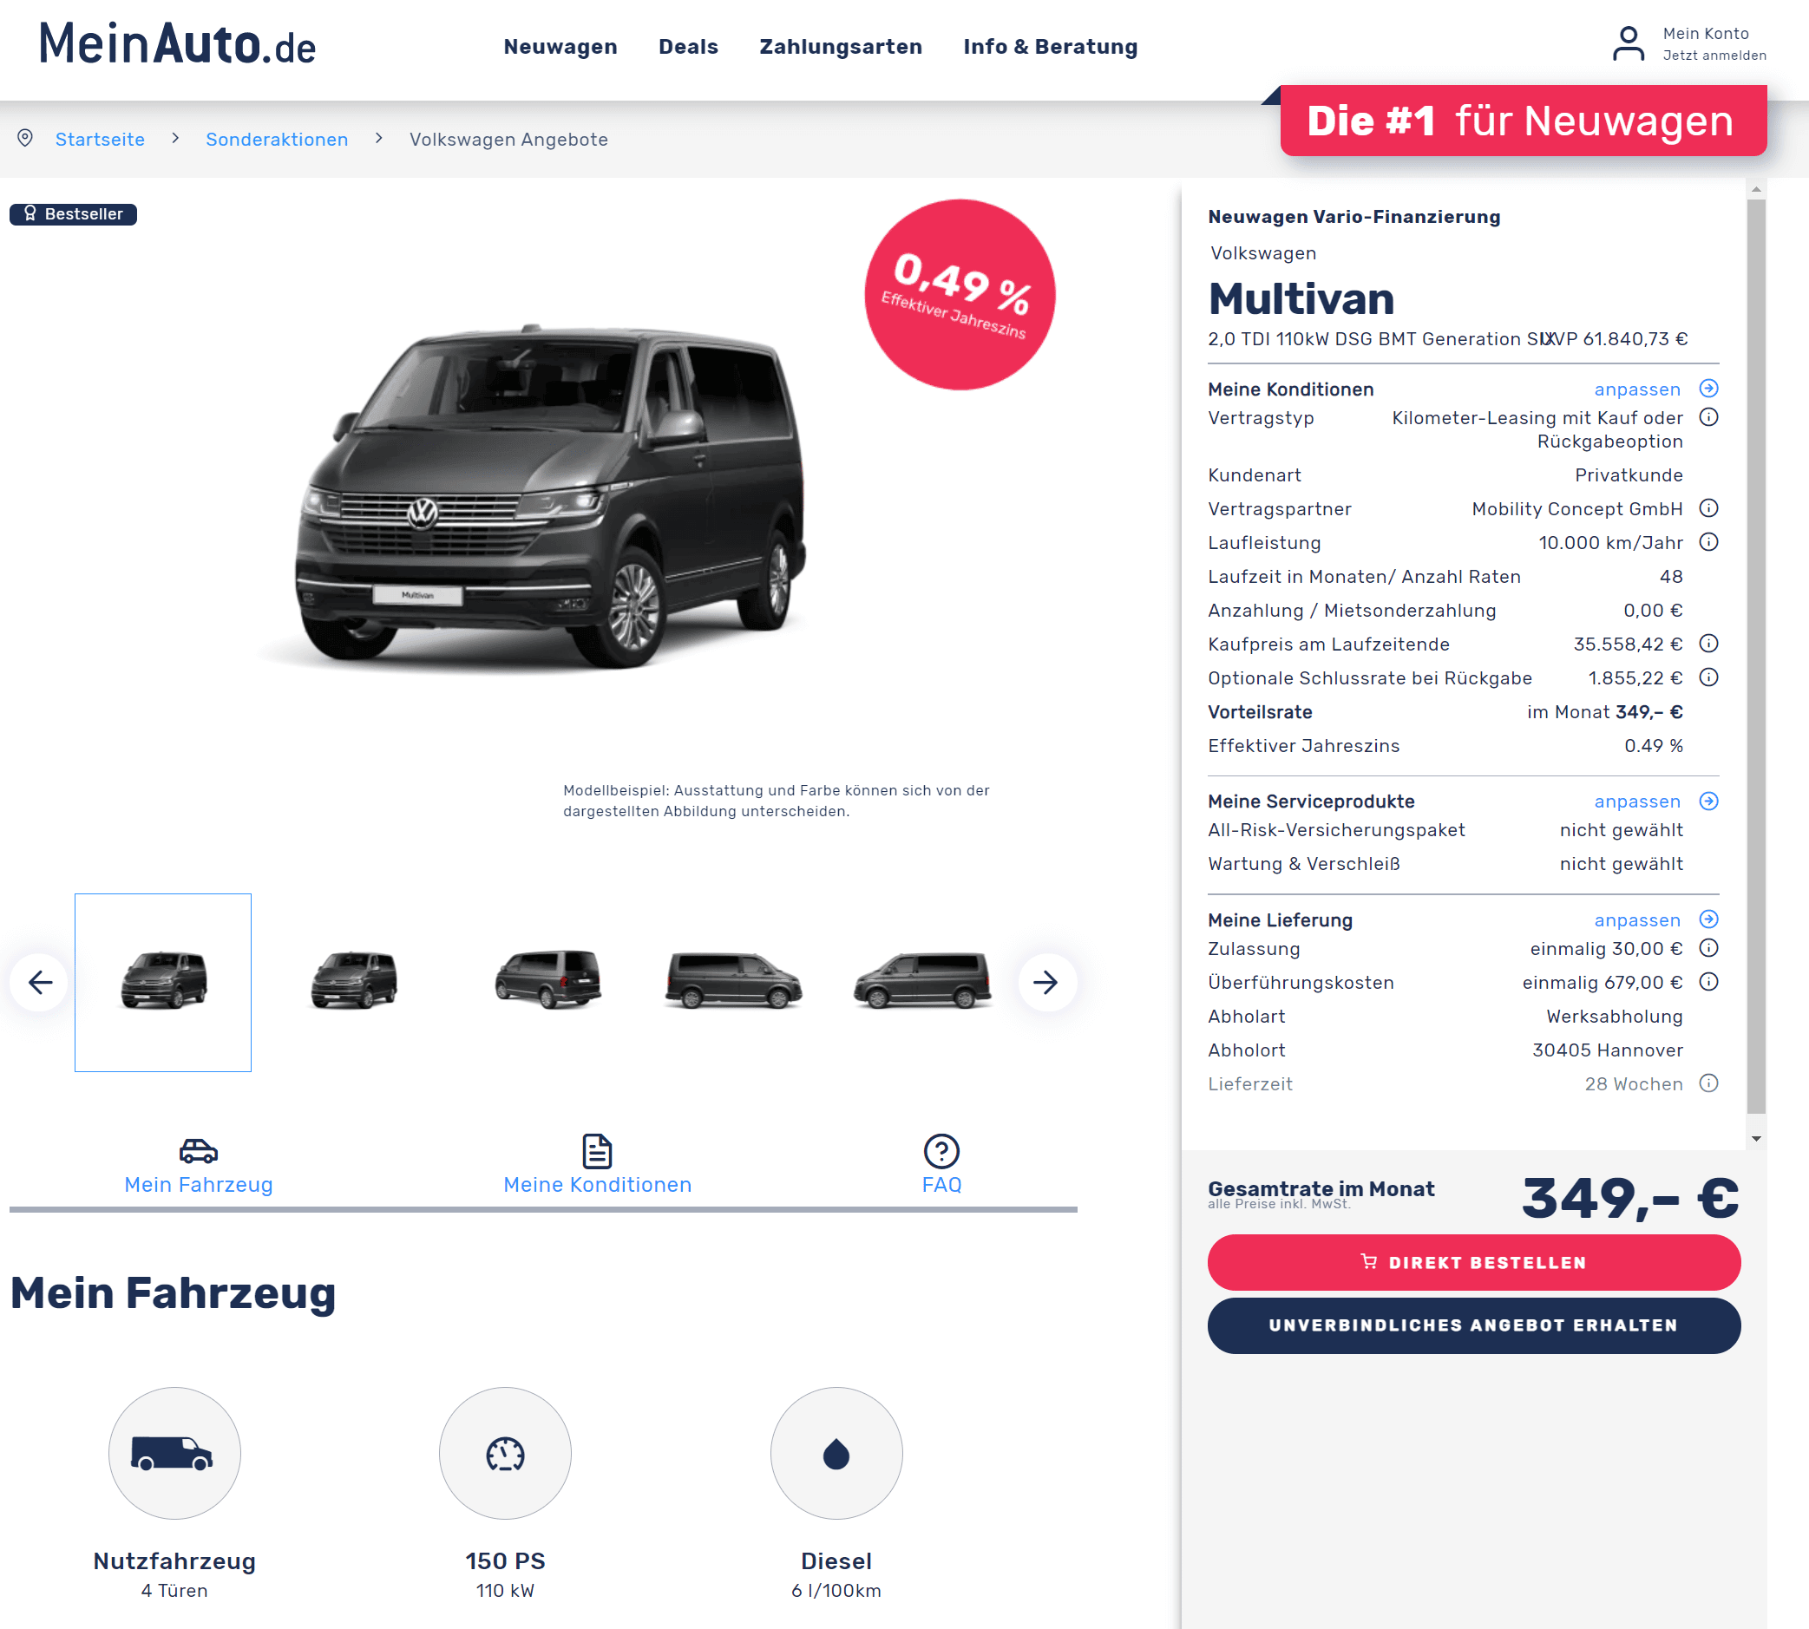Click the financing panel scrollbar thumb

[x=1756, y=656]
